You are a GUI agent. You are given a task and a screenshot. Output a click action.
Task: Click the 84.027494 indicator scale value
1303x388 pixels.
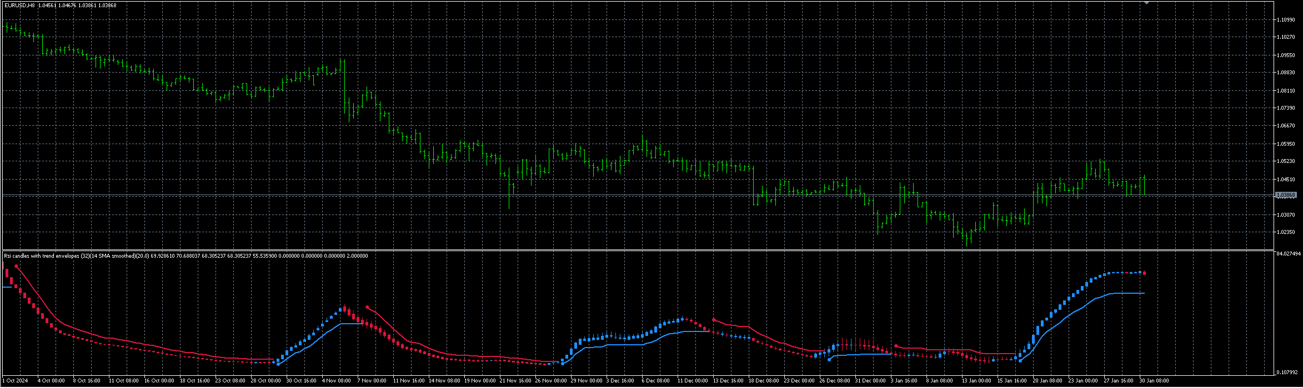[1288, 253]
